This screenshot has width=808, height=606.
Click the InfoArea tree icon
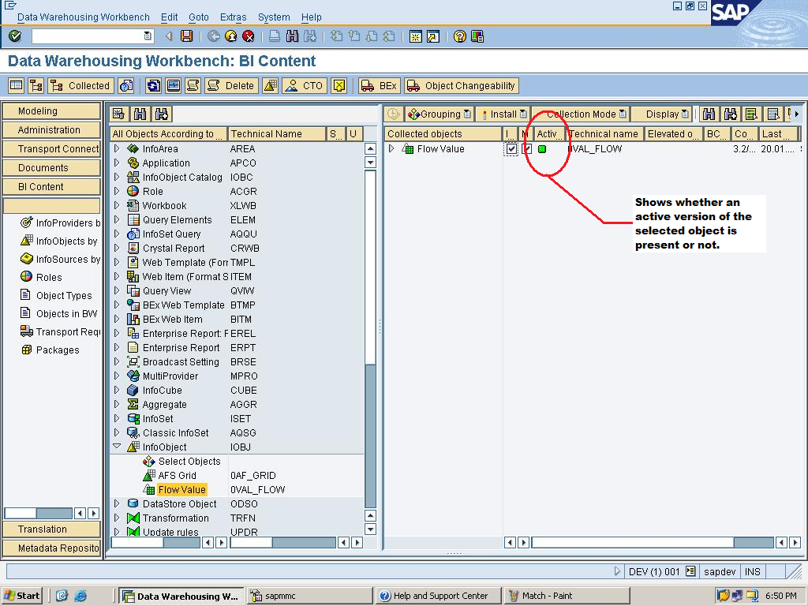tap(133, 149)
